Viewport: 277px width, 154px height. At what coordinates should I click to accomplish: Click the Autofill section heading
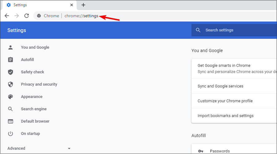199,136
